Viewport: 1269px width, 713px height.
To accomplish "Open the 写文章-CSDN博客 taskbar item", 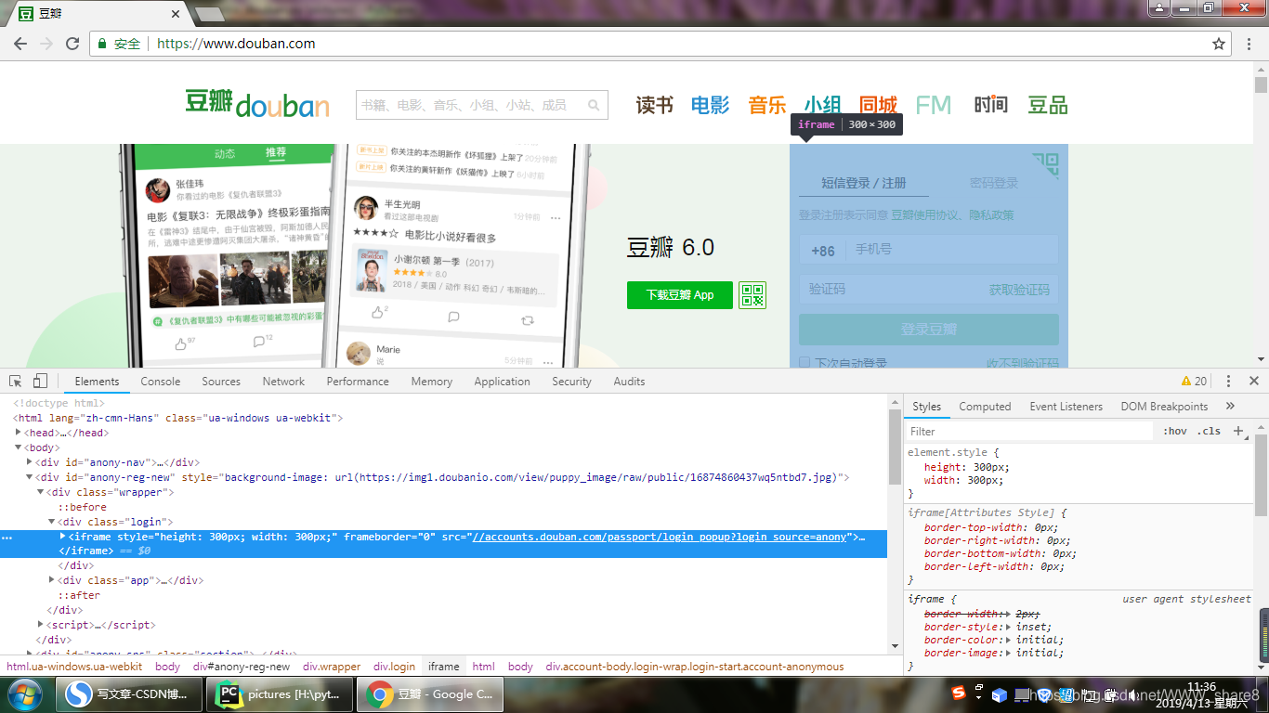I will 130,694.
